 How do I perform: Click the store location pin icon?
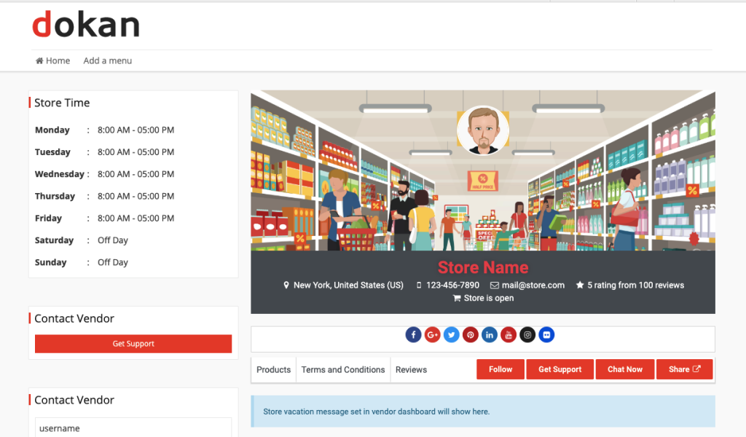pyautogui.click(x=286, y=286)
